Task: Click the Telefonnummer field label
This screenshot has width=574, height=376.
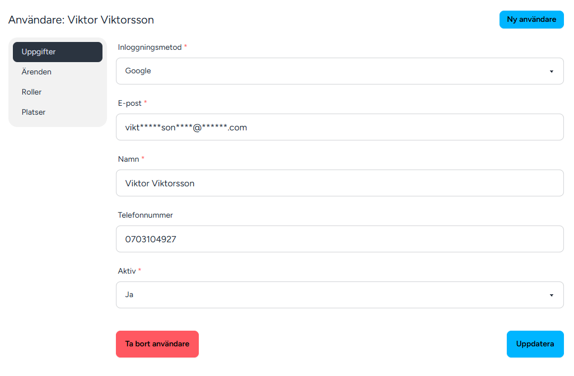Action: coord(145,215)
